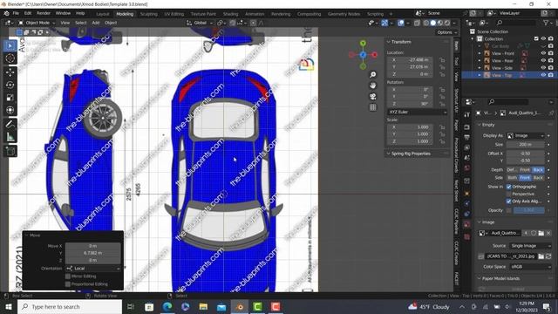The image size is (558, 314).
Task: Open Global transform orientation dropdown
Action: click(200, 23)
